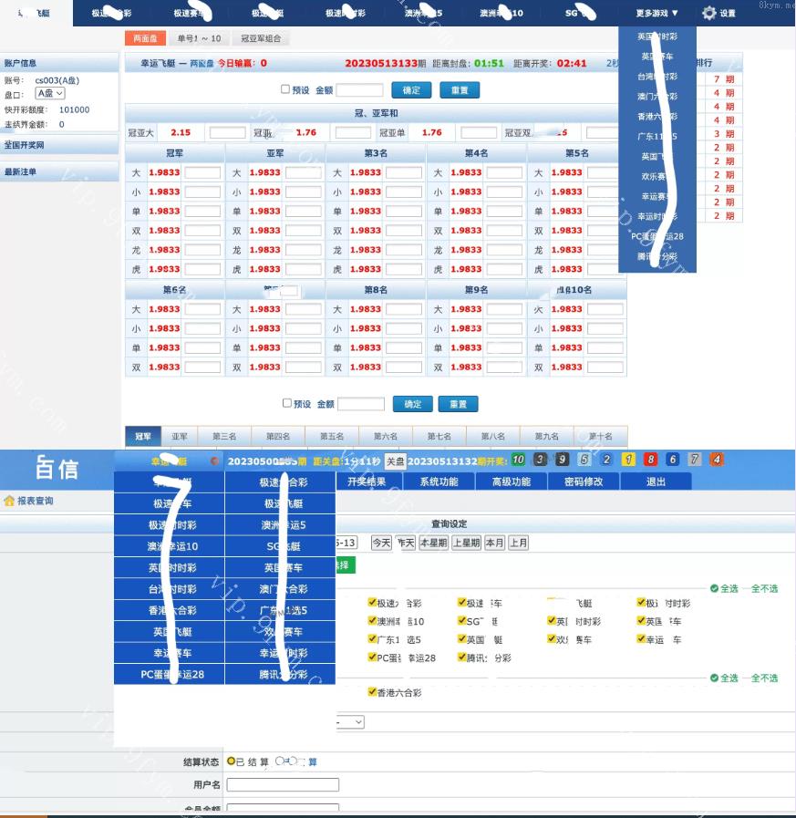Expand the 更多游戏 dropdown menu
The image size is (796, 818).
657,13
